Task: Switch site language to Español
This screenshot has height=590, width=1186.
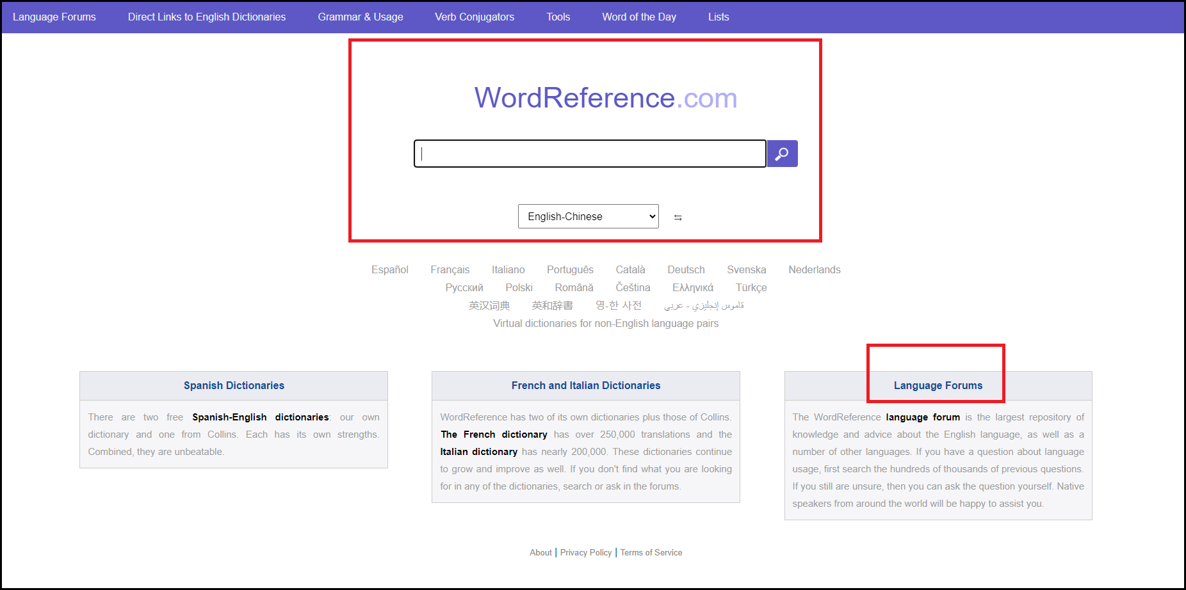Action: click(x=390, y=269)
